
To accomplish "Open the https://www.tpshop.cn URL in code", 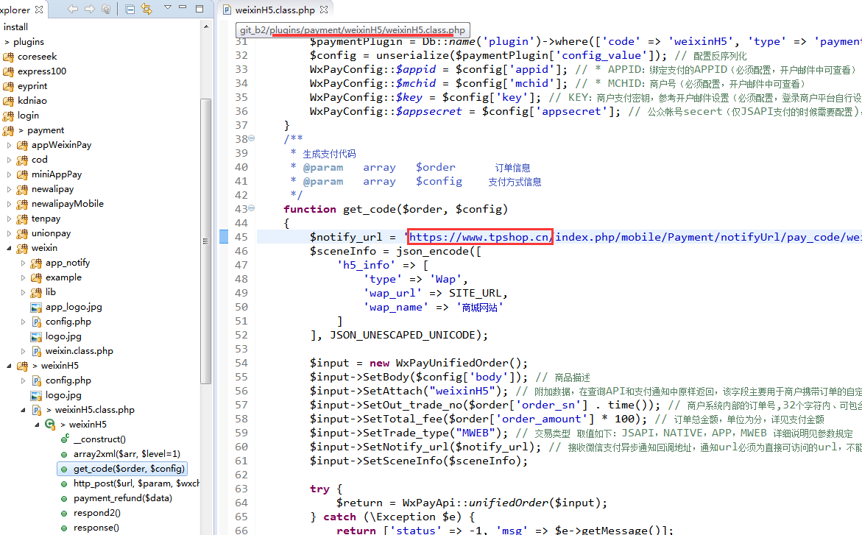I will tap(480, 237).
